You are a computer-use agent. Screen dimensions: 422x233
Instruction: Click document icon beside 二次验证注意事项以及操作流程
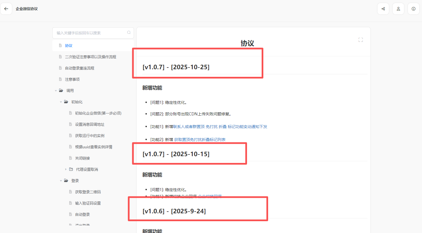tap(60, 57)
